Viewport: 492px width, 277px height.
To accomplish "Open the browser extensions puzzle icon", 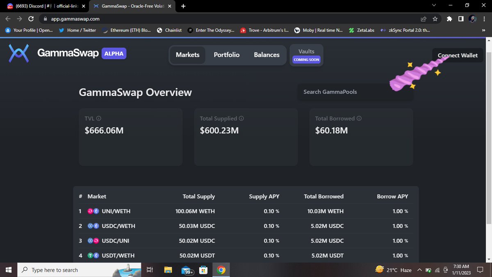I will pos(450,19).
